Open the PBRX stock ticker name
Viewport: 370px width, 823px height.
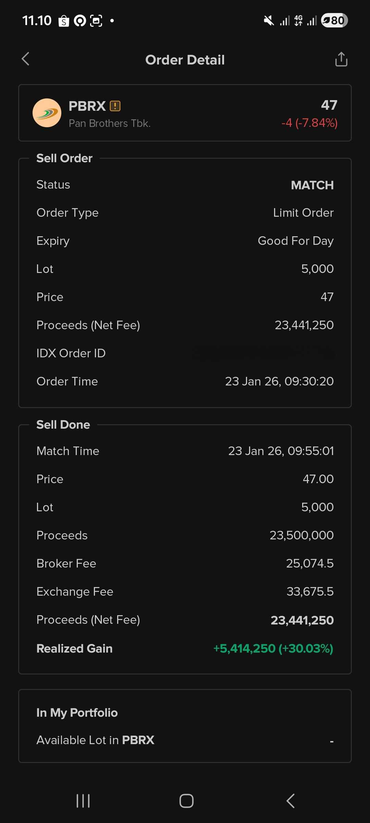tap(87, 106)
